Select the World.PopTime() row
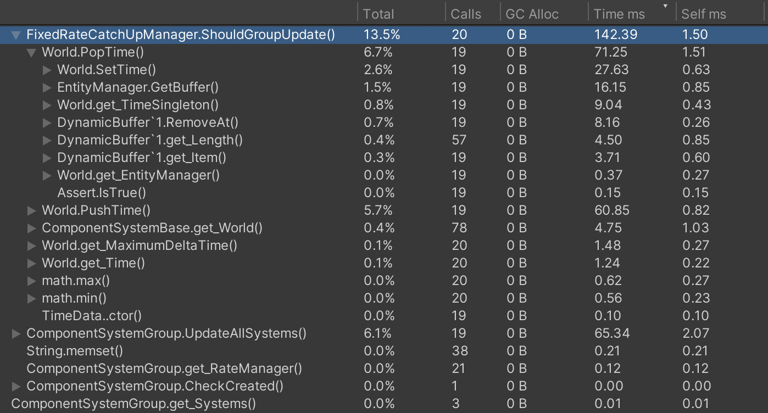Image resolution: width=768 pixels, height=413 pixels. click(x=384, y=53)
